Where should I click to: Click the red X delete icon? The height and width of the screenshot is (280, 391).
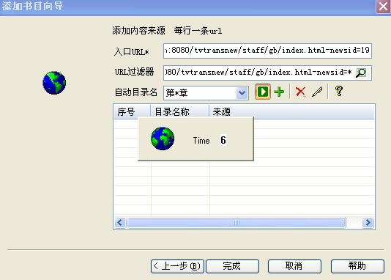(300, 92)
